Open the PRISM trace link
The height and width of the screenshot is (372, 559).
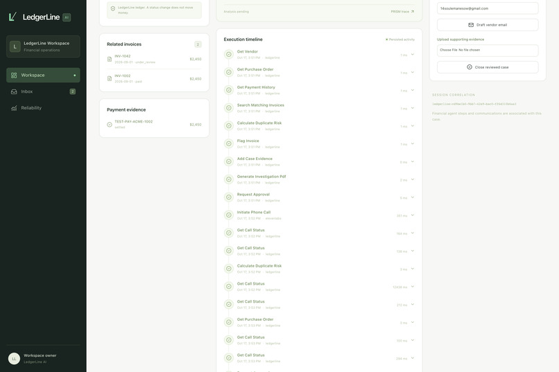(x=402, y=11)
